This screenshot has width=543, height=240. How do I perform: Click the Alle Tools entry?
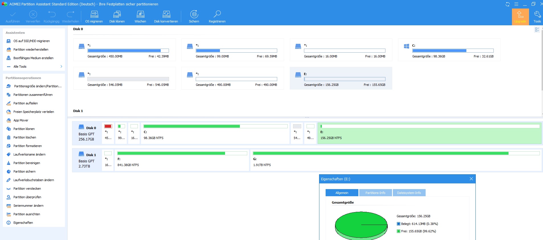(x=34, y=67)
